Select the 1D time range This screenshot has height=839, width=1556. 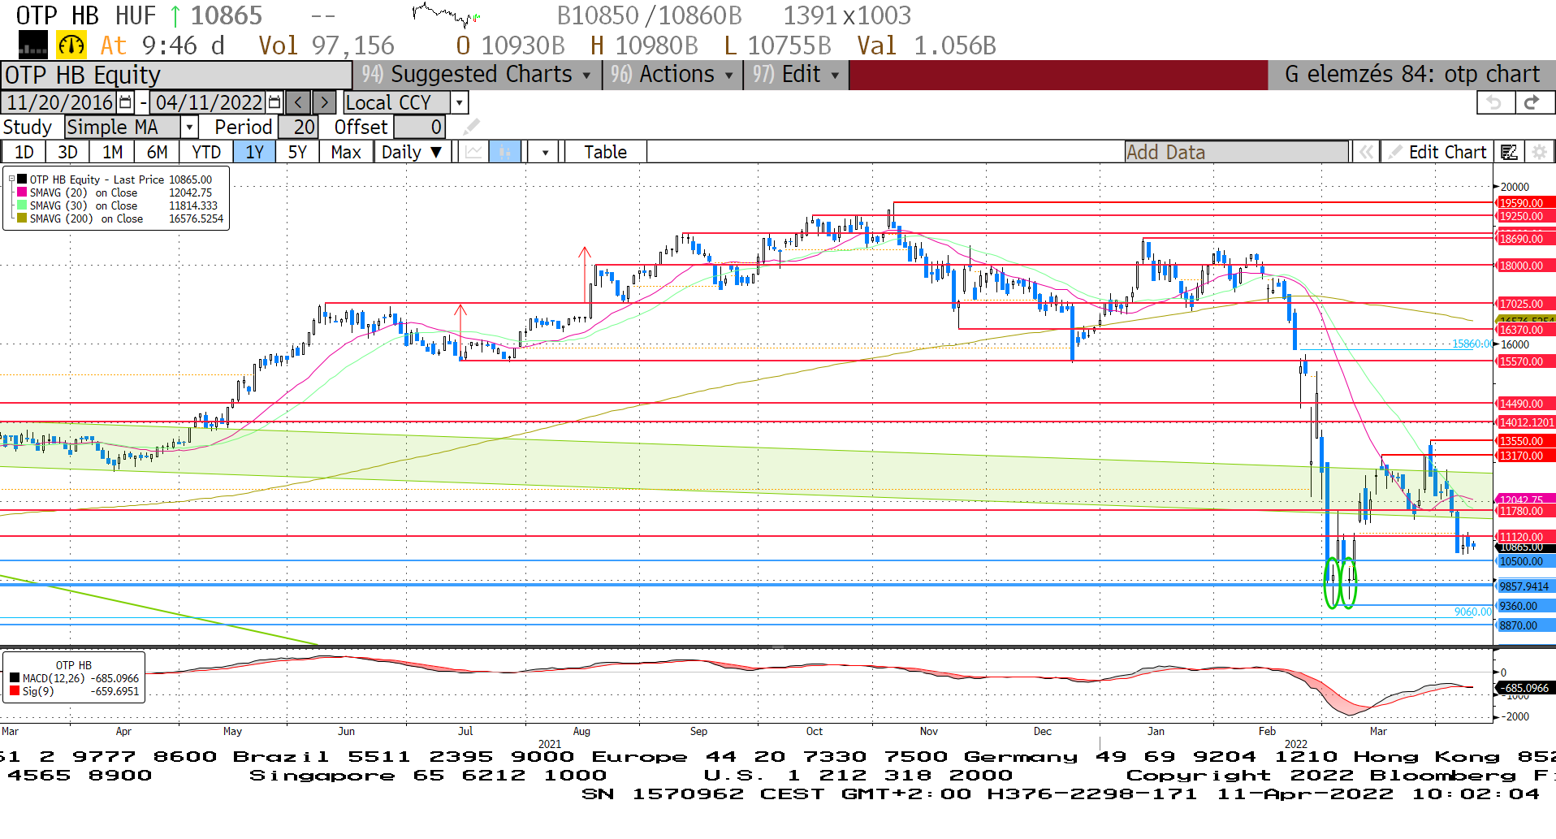24,152
